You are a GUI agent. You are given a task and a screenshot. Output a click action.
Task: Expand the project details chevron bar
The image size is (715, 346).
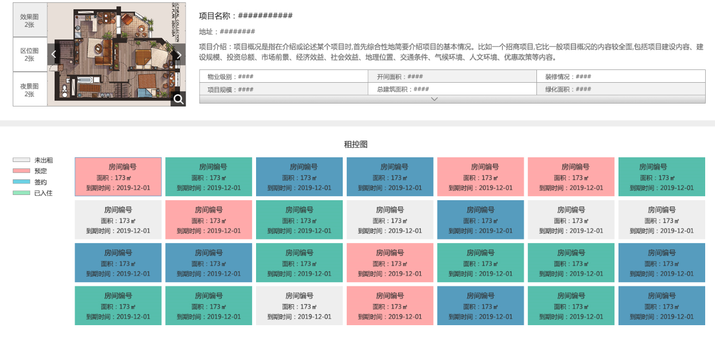coord(452,99)
